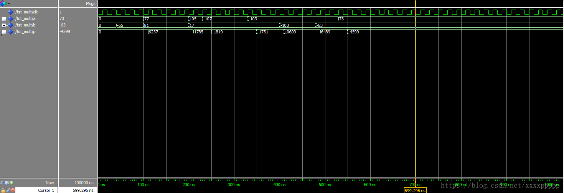The height and width of the screenshot is (193, 564).
Task: Click clk value 1 in Msgs column
Action: [61, 12]
